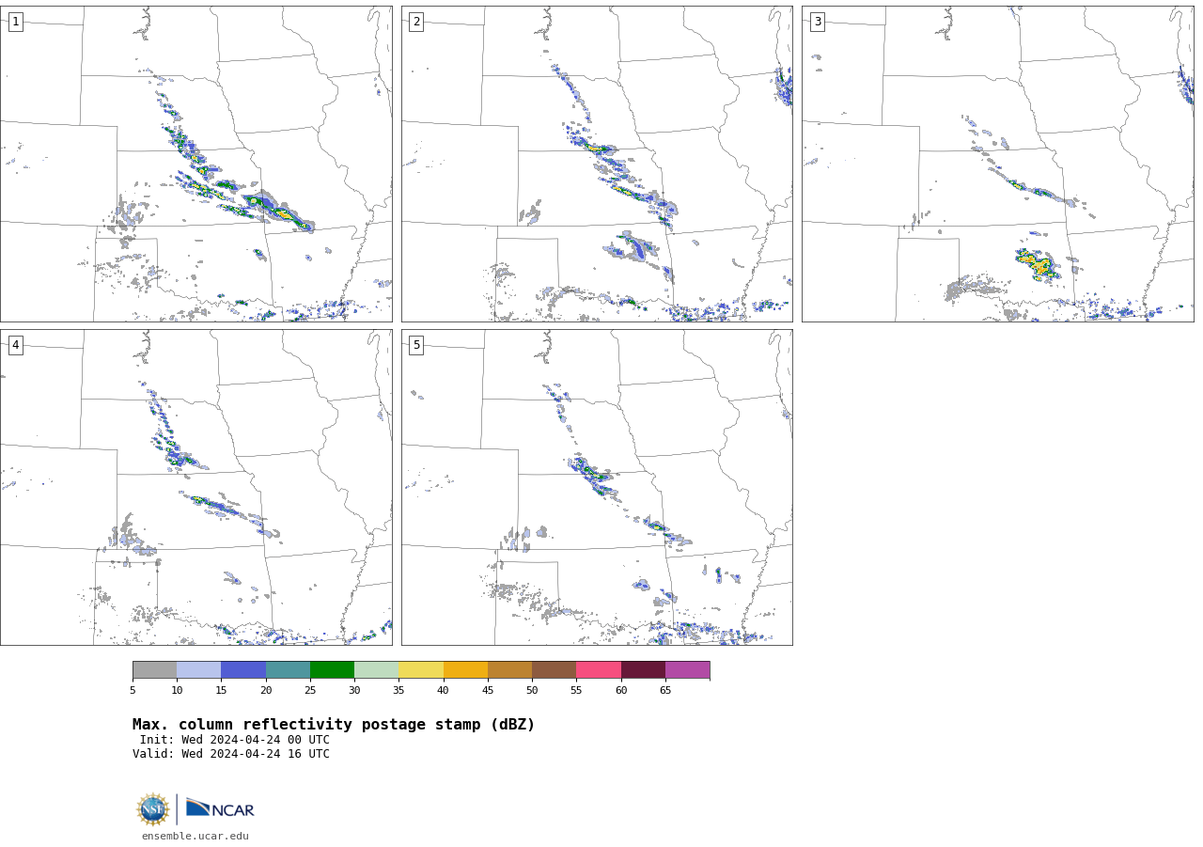This screenshot has width=1203, height=847.
Task: Click the purple 65+ dBZ swatch
Action: [x=687, y=670]
